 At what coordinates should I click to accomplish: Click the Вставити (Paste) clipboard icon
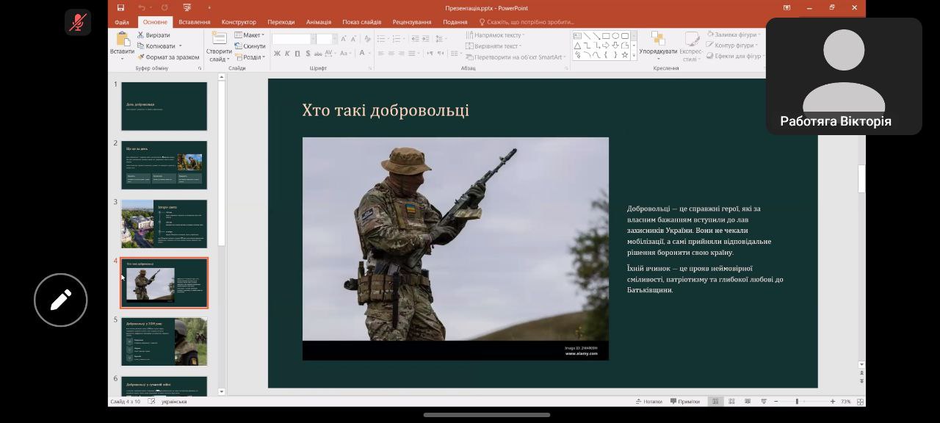pyautogui.click(x=122, y=39)
